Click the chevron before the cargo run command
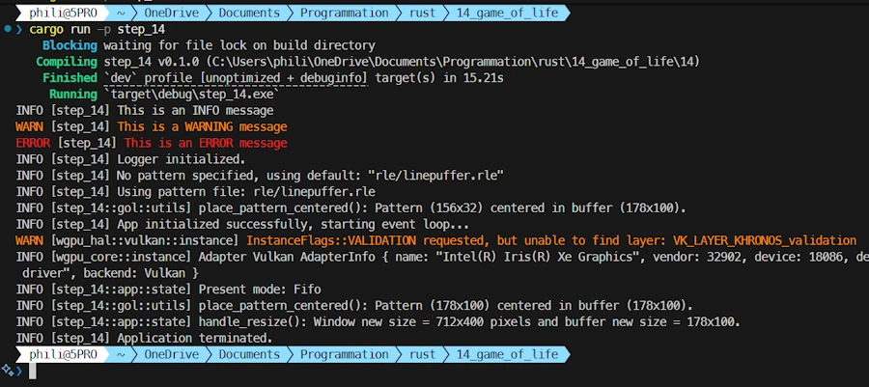869x387 pixels. (x=19, y=29)
